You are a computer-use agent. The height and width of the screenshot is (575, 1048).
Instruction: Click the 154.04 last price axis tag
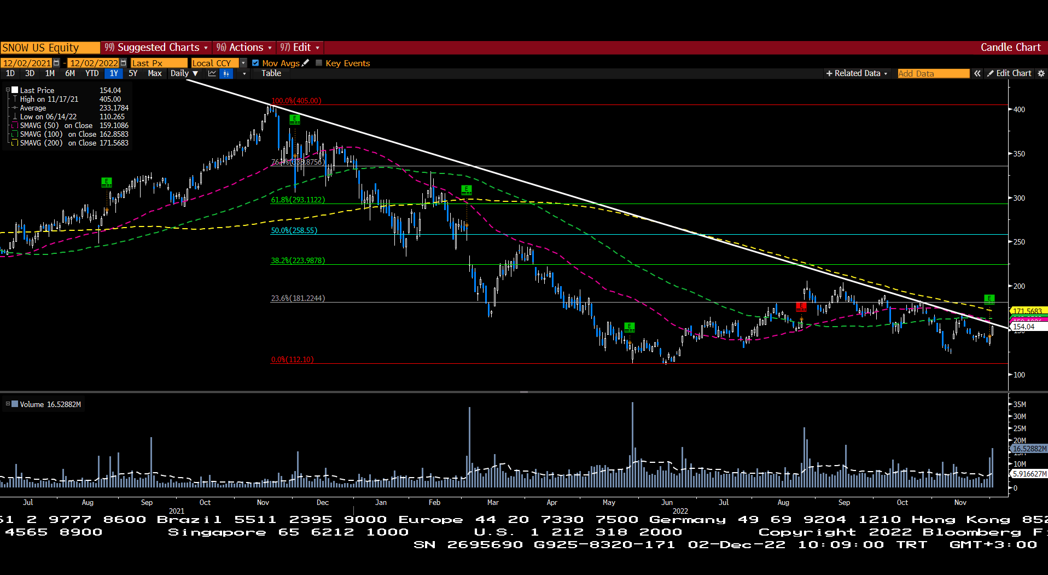1028,327
